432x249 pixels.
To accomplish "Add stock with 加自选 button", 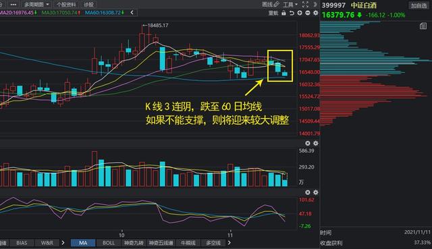I will (418, 5).
